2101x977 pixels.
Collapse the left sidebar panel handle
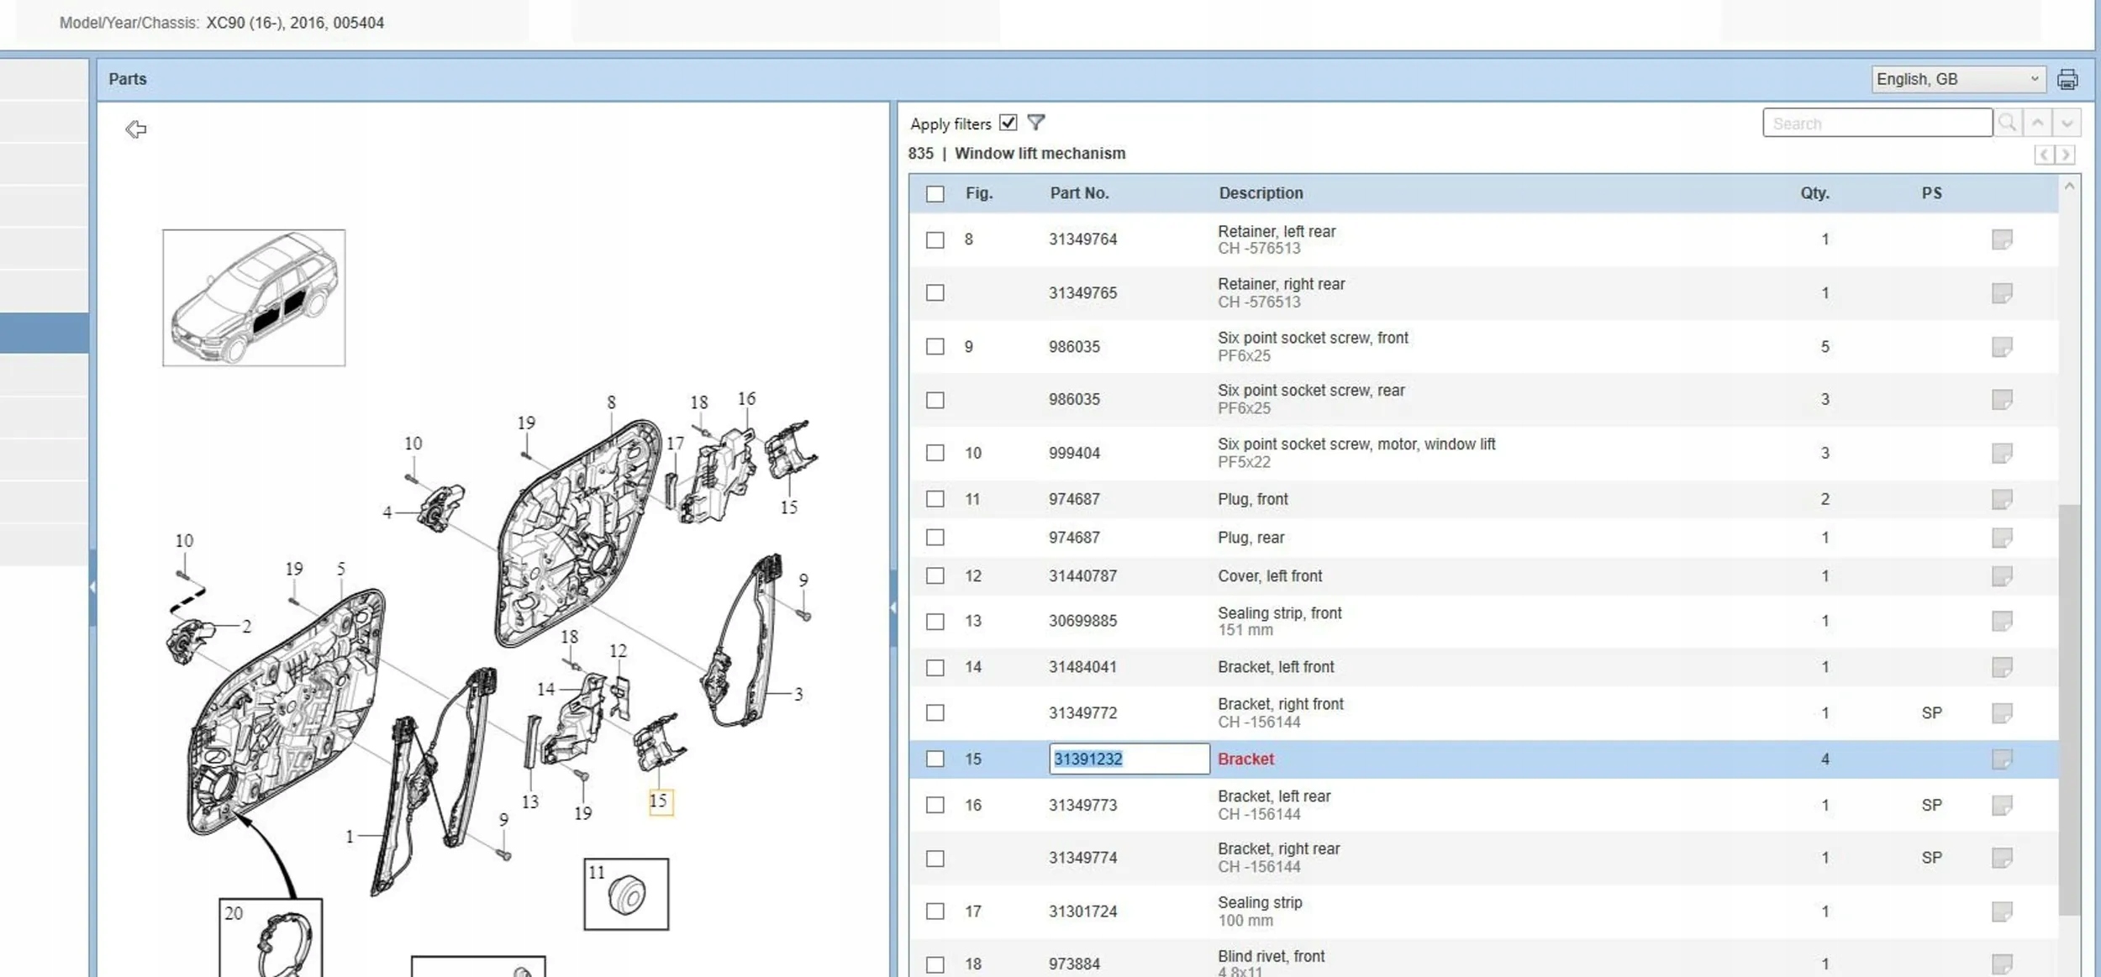(x=92, y=587)
